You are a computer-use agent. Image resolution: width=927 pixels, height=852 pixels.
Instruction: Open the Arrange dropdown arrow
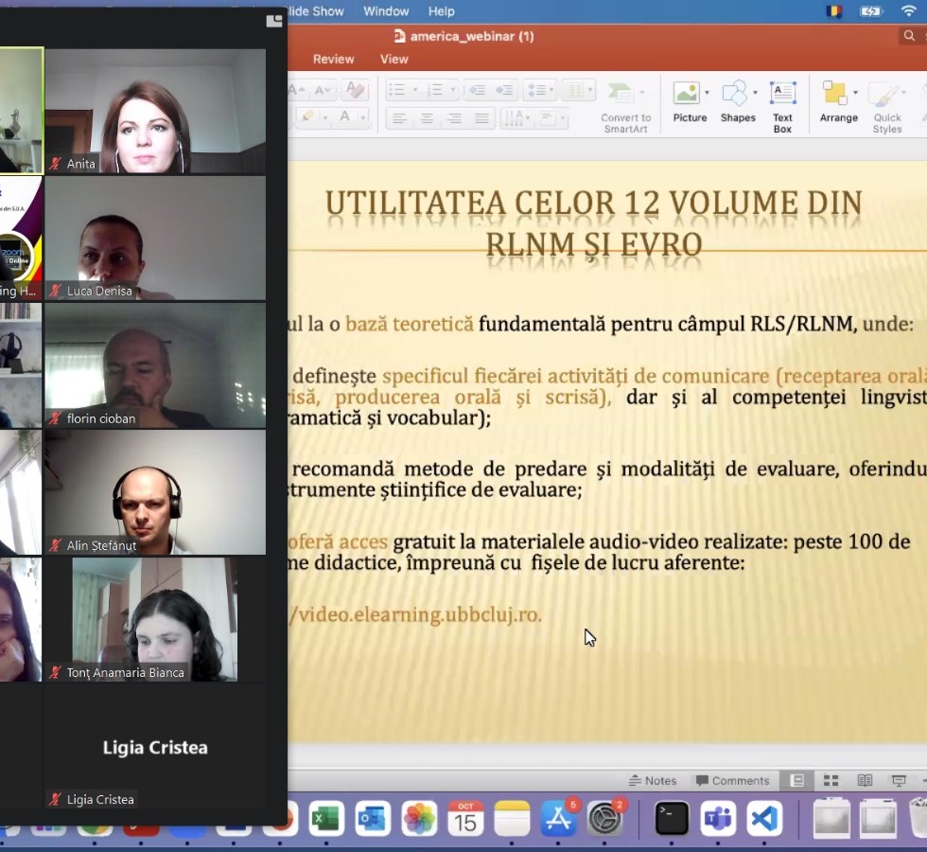coord(855,93)
